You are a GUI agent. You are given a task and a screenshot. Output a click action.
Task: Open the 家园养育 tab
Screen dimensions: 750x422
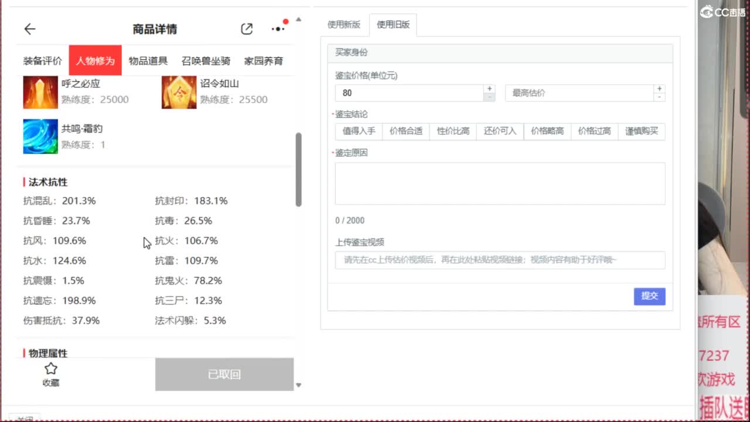[264, 60]
